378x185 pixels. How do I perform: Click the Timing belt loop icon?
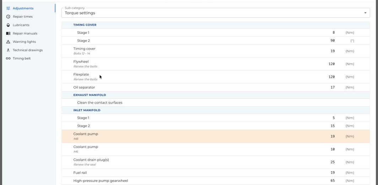8,58
